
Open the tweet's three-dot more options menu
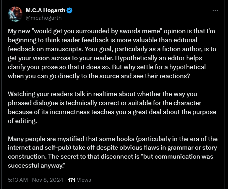click(215, 10)
